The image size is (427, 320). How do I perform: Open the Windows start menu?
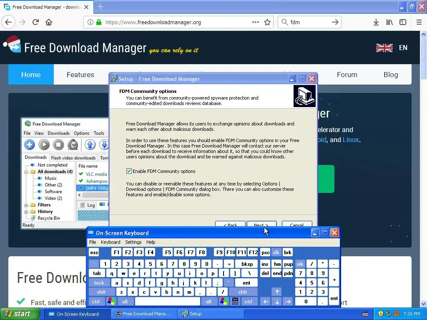(20, 314)
